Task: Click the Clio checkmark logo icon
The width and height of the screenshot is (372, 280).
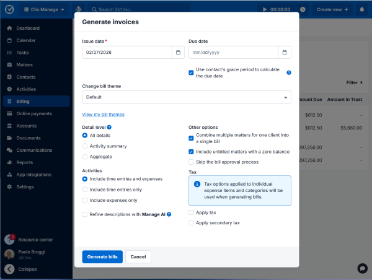Action: tap(9, 9)
